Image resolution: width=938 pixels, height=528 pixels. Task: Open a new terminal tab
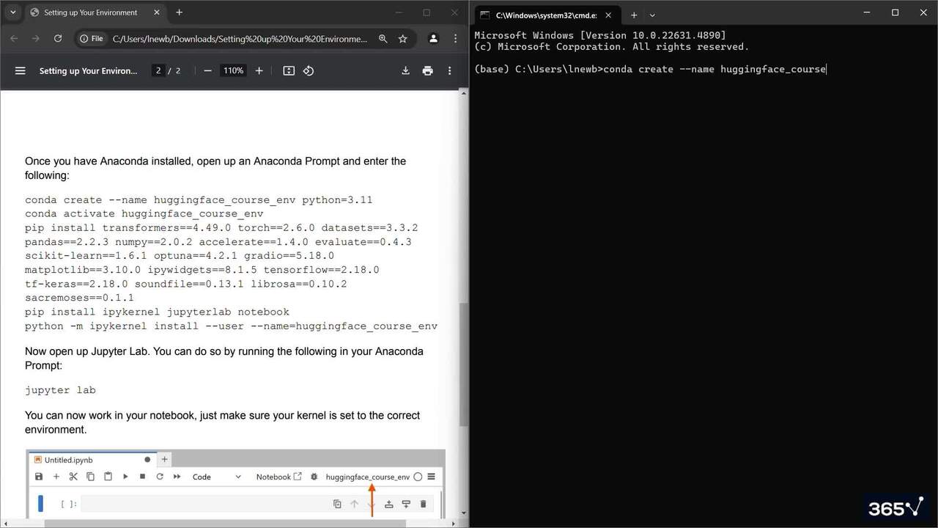pos(634,14)
